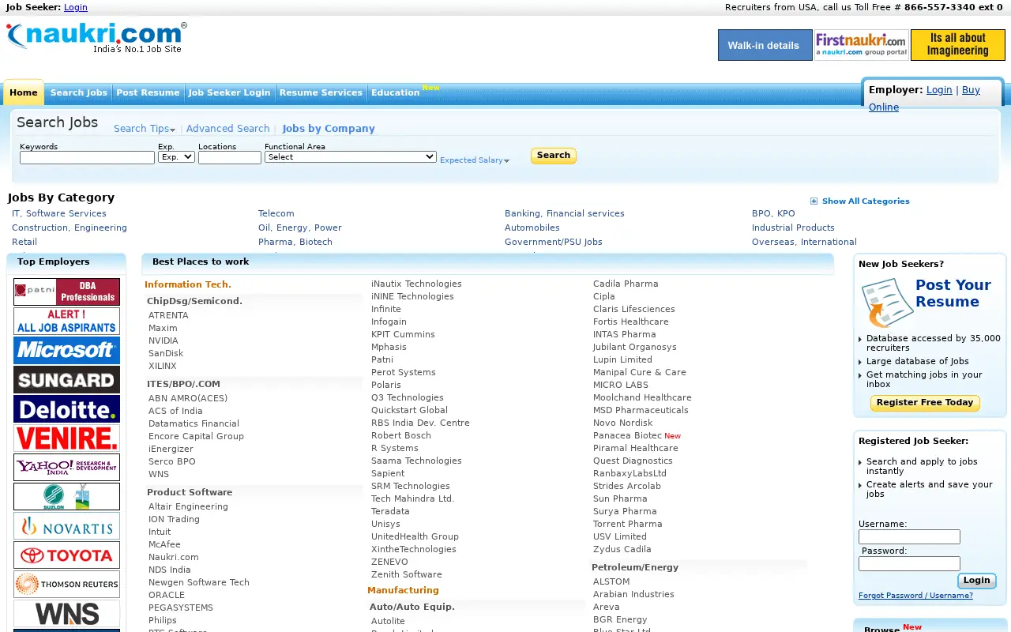Click the Jobs by Company link
Viewport: 1011px width, 632px height.
click(x=329, y=129)
